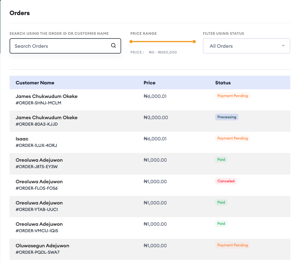Click Payment Pending badge on Isaac's order
The image size is (299, 263).
[232, 138]
